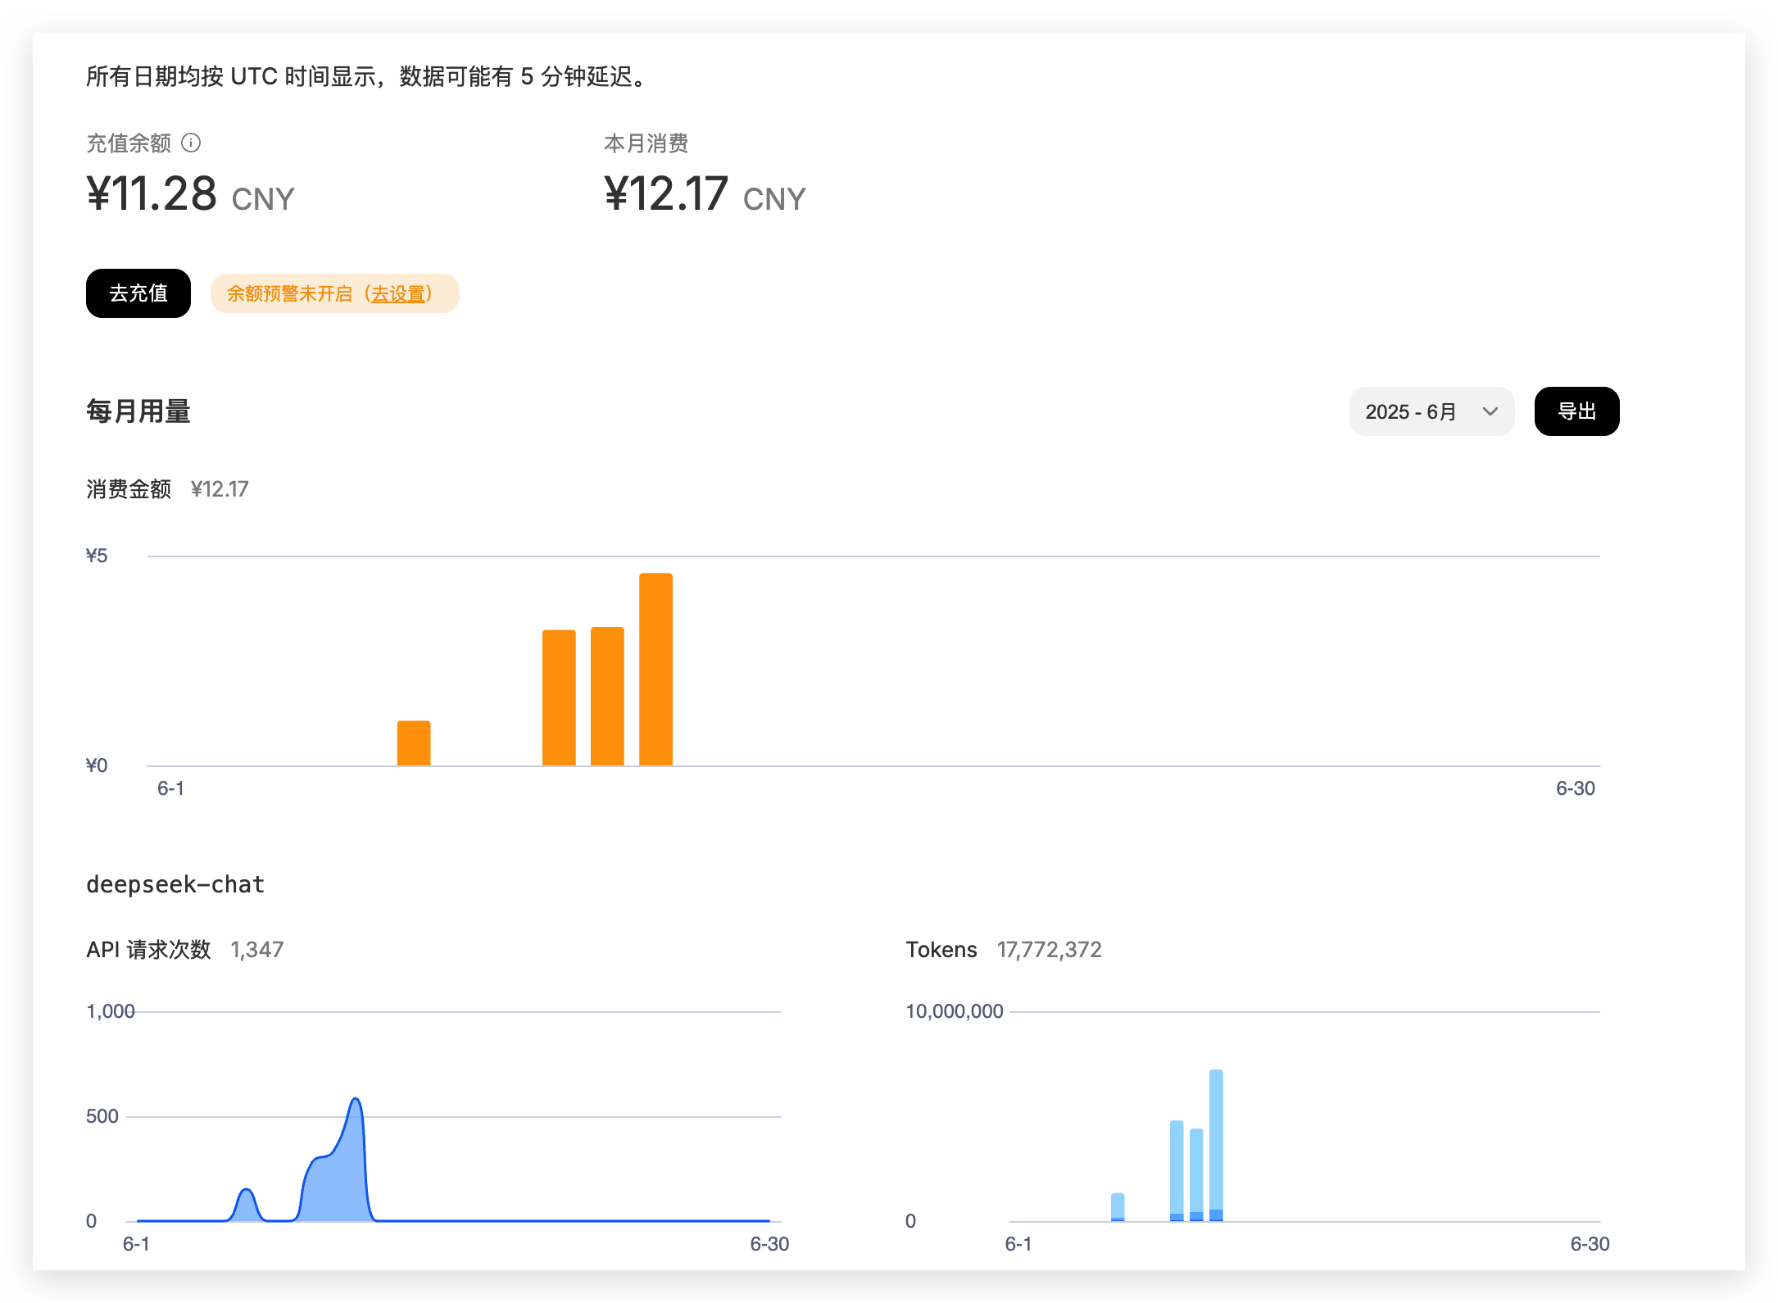
Task: Click the shortest blue Tokens bar
Action: click(1118, 1206)
